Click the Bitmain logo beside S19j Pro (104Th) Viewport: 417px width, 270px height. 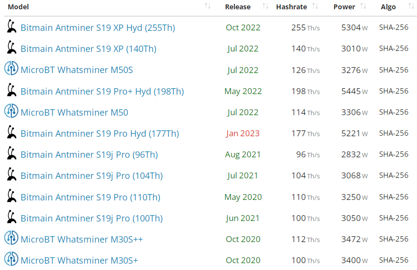pos(11,174)
